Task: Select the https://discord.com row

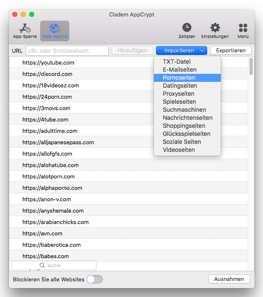Action: tap(129, 74)
